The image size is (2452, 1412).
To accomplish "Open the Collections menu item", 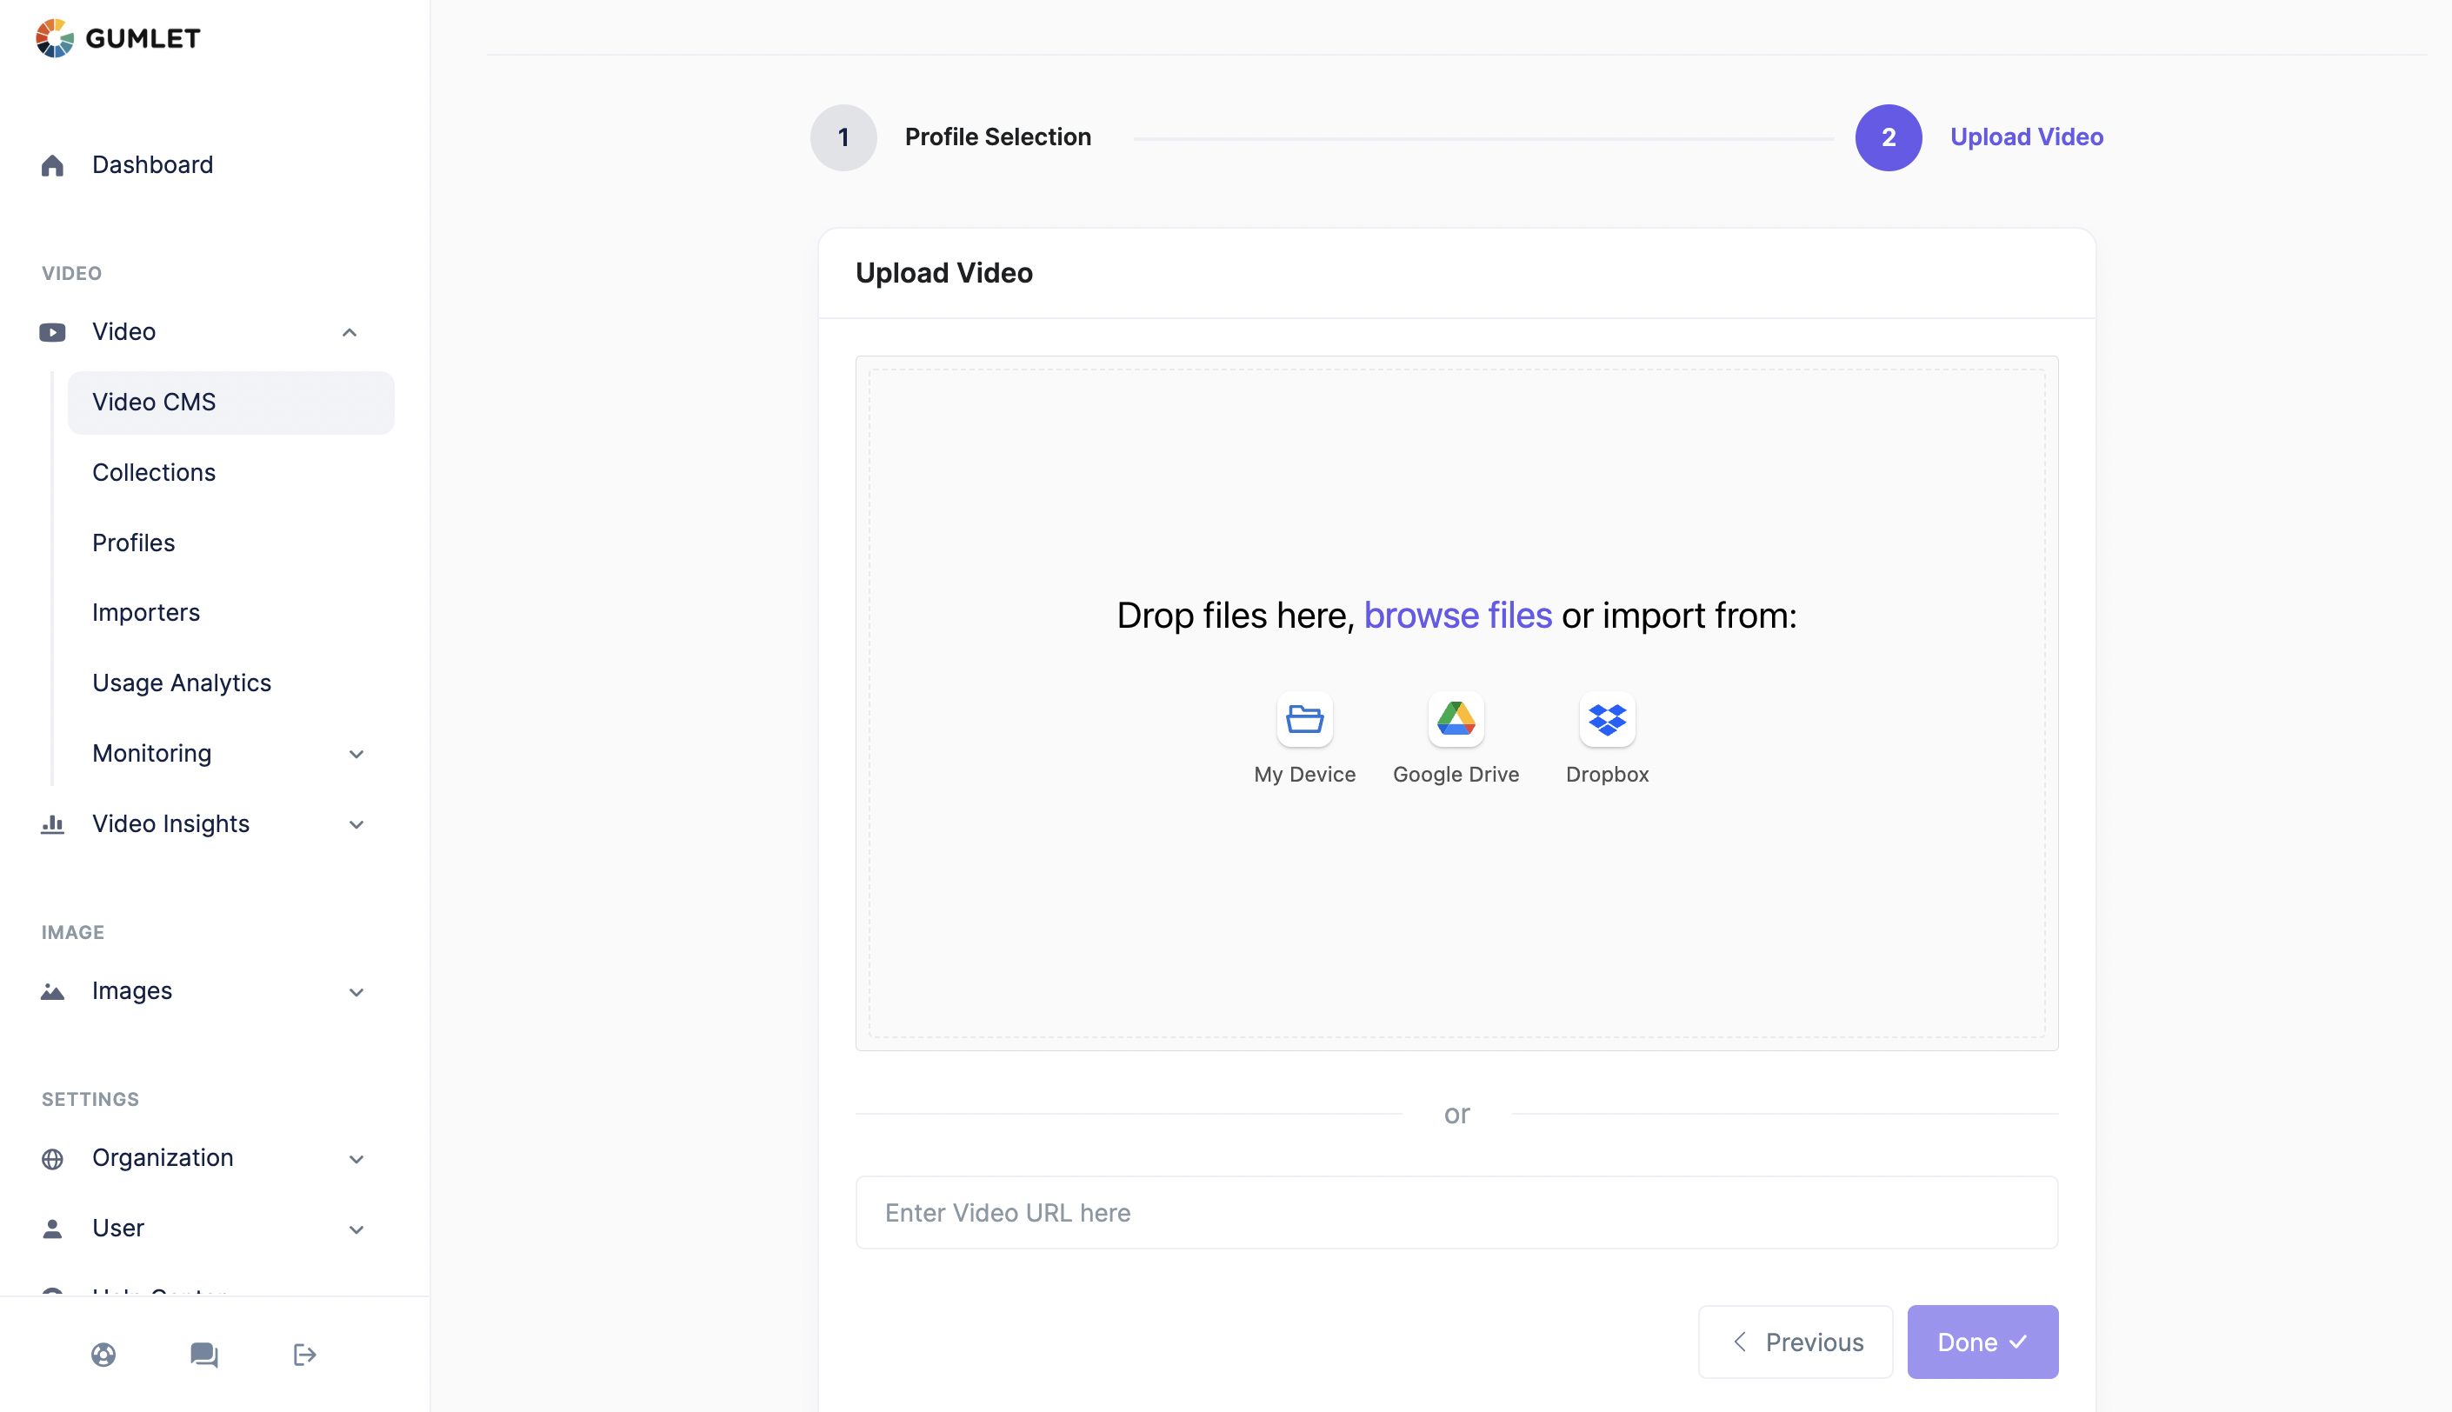I will (154, 472).
